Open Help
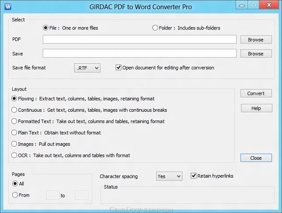Viewport: 282px width, 213px height. point(256,108)
